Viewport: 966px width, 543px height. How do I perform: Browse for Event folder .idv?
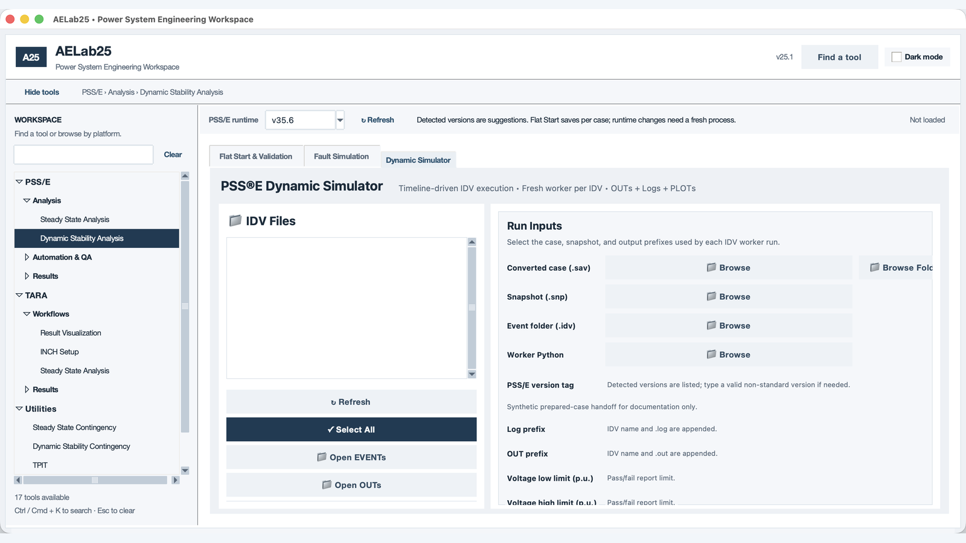click(x=729, y=325)
